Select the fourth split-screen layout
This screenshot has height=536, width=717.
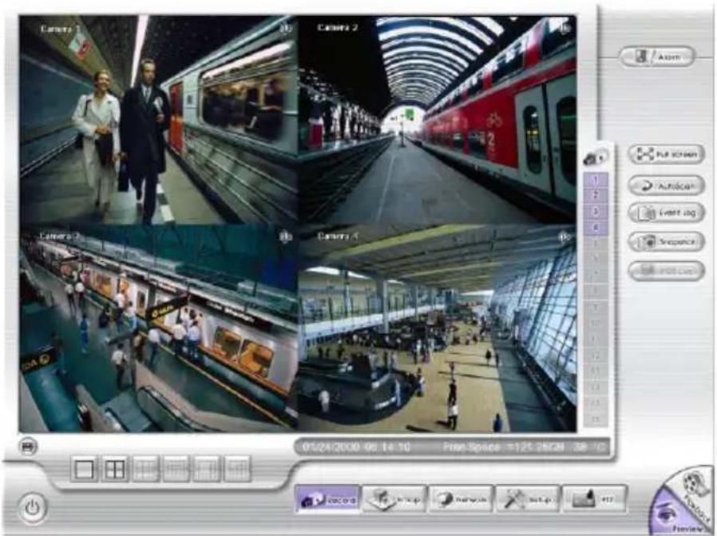point(176,469)
